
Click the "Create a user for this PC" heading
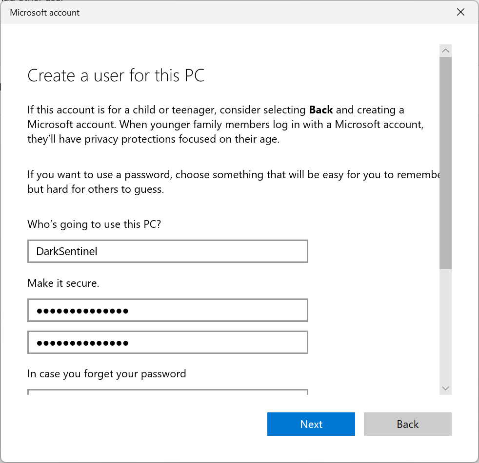(x=116, y=75)
